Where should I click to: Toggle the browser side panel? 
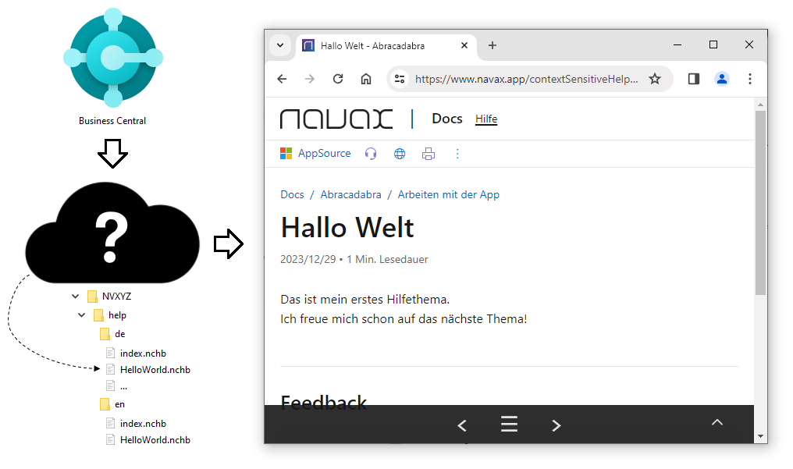(694, 79)
